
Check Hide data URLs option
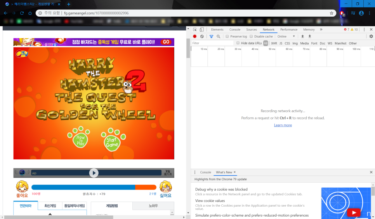pyautogui.click(x=238, y=43)
